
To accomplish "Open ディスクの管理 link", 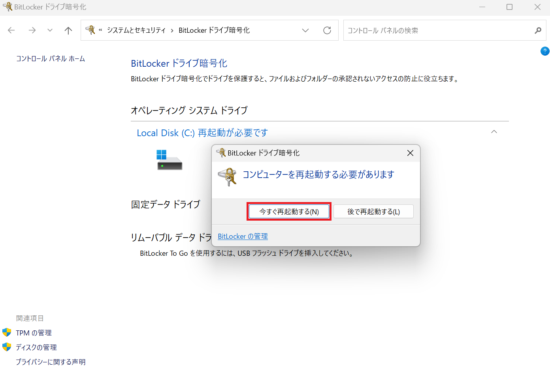I will coord(36,348).
